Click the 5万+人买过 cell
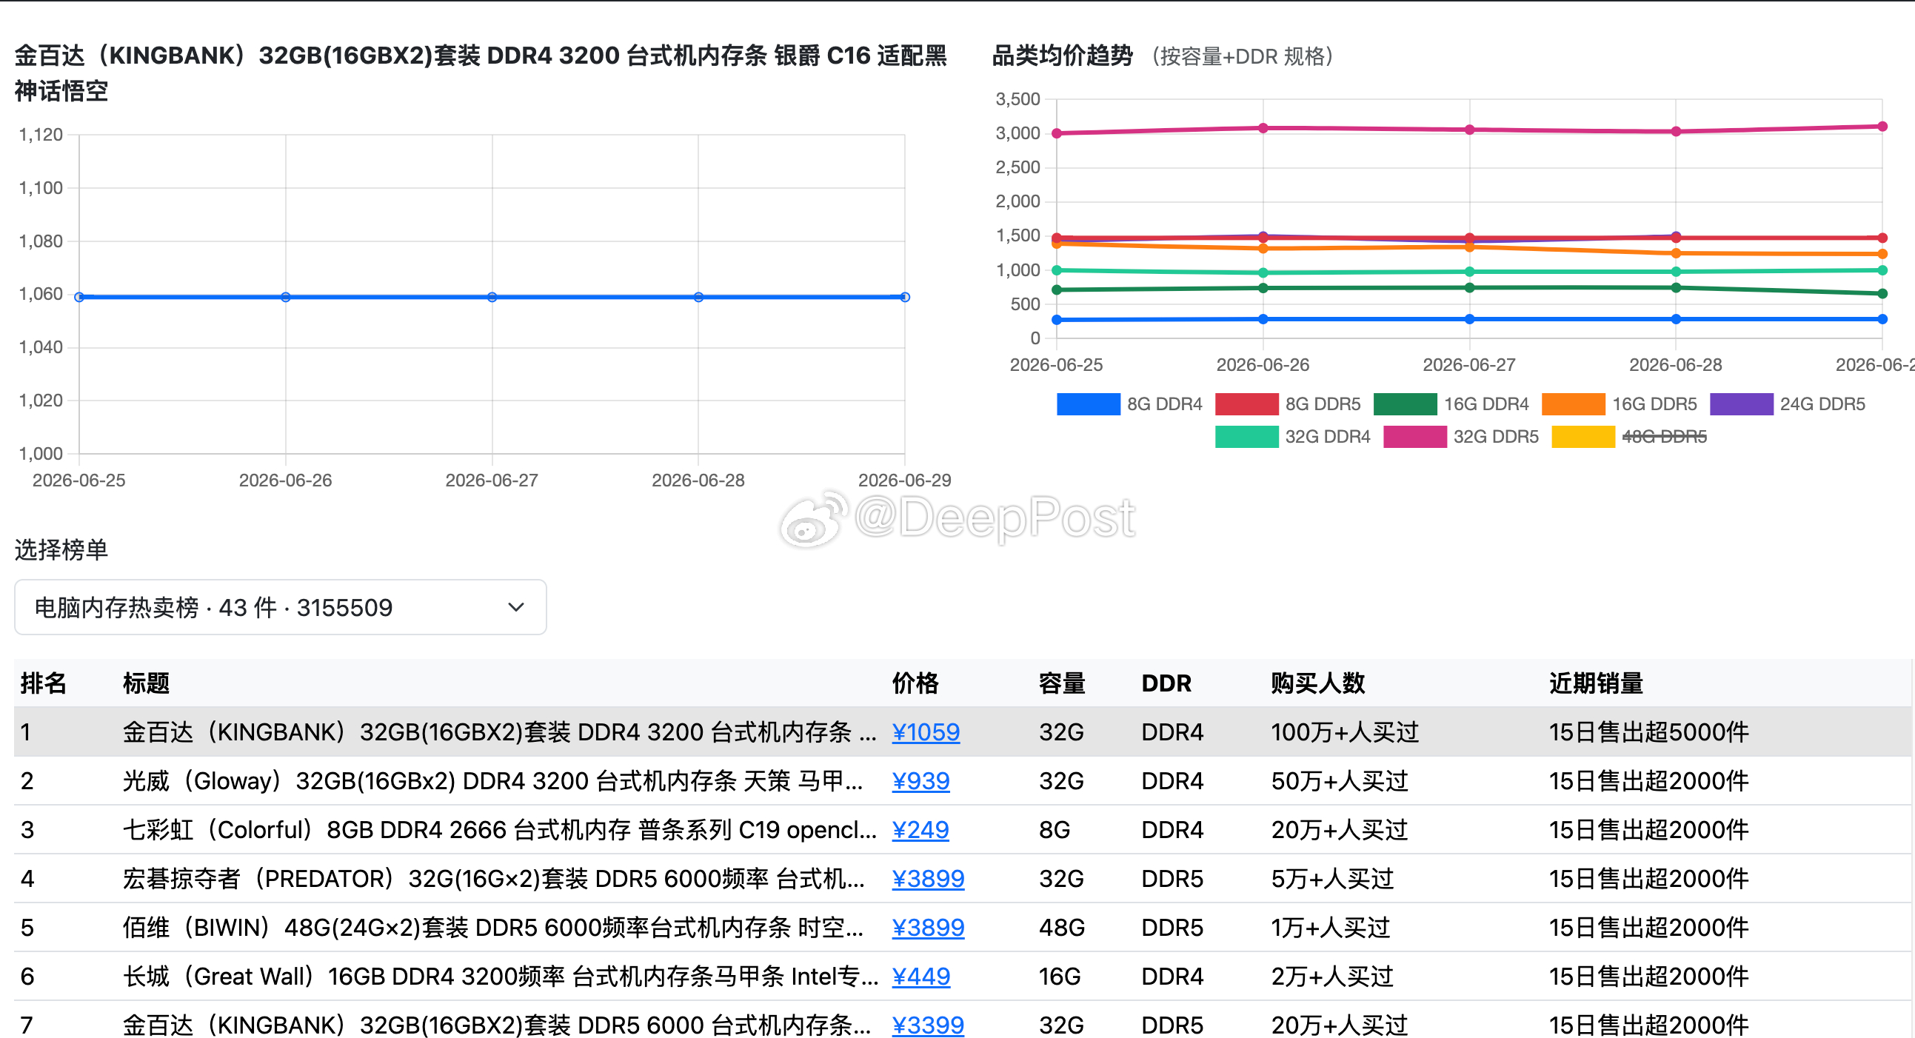The height and width of the screenshot is (1038, 1915). pos(1332,878)
